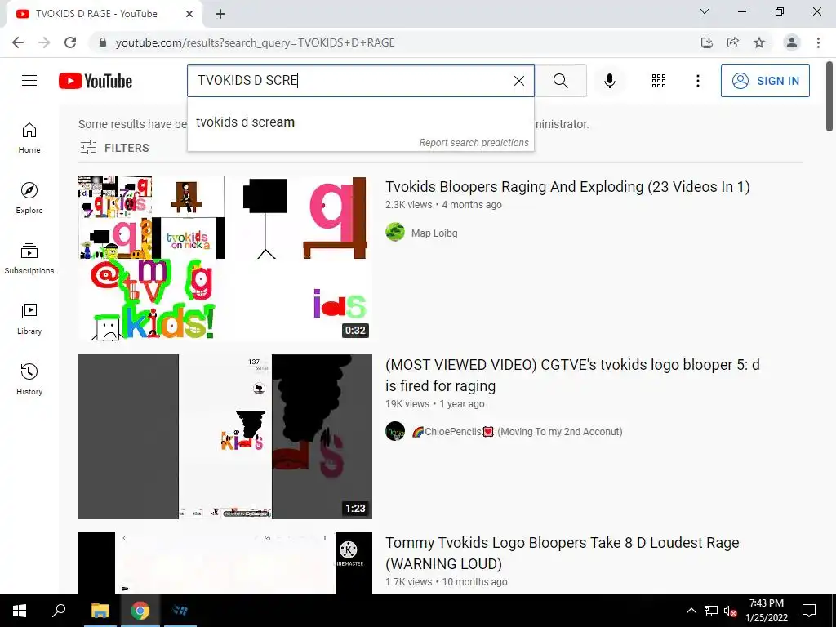The width and height of the screenshot is (836, 627).
Task: Share this page via the share icon
Action: (732, 42)
